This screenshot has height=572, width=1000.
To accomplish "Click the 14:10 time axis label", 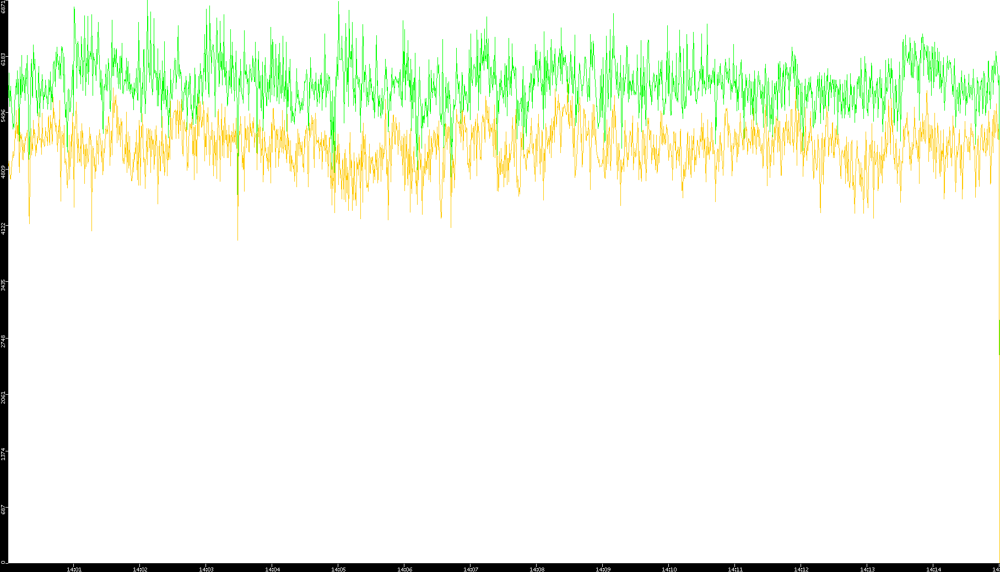I will point(669,569).
